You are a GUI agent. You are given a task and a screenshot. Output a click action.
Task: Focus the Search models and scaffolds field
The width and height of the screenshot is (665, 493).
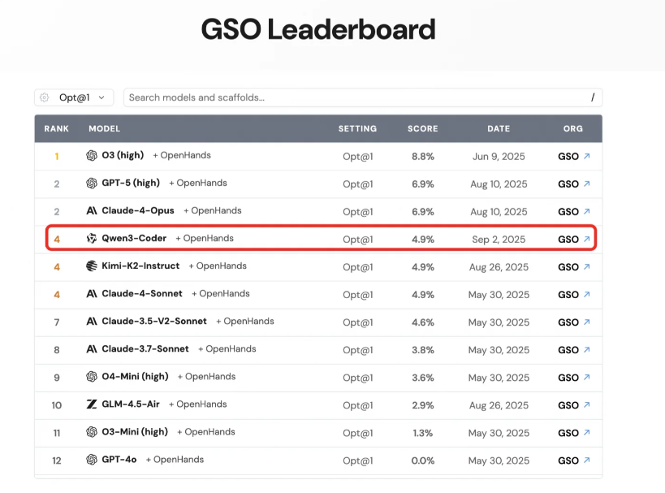[363, 97]
